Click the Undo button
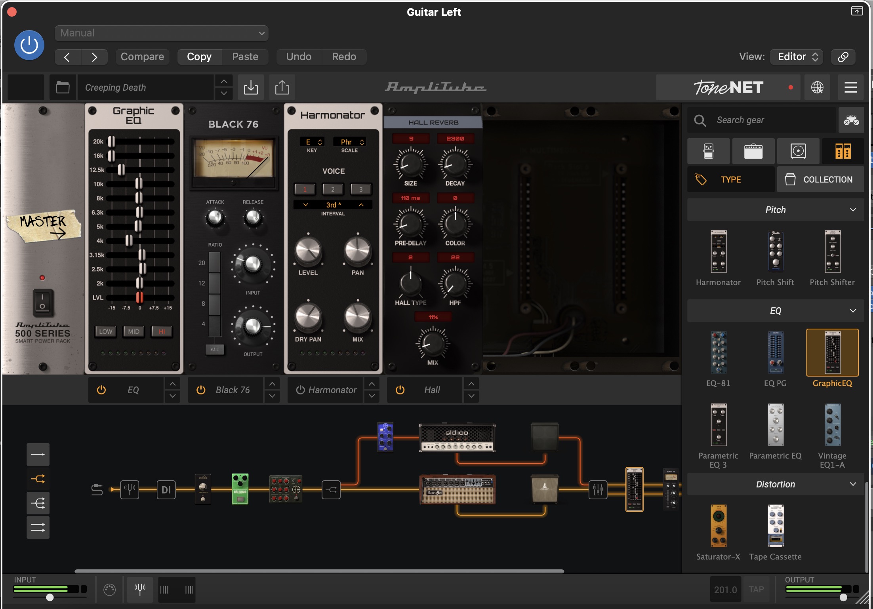The image size is (873, 609). pos(299,57)
